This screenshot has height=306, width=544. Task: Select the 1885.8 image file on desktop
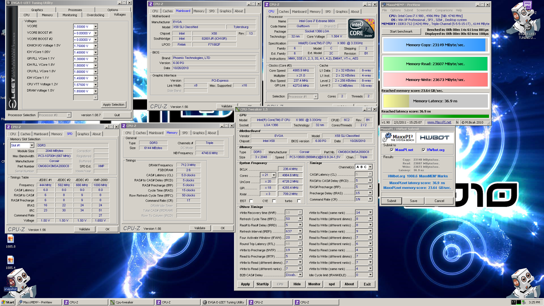click(x=11, y=241)
